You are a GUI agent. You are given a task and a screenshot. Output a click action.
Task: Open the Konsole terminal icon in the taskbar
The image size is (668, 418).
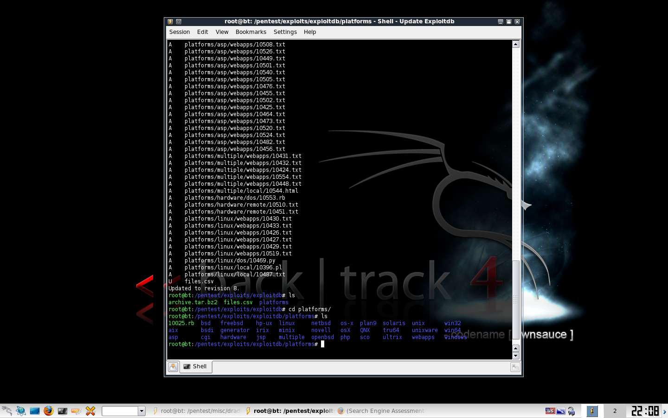coord(62,411)
